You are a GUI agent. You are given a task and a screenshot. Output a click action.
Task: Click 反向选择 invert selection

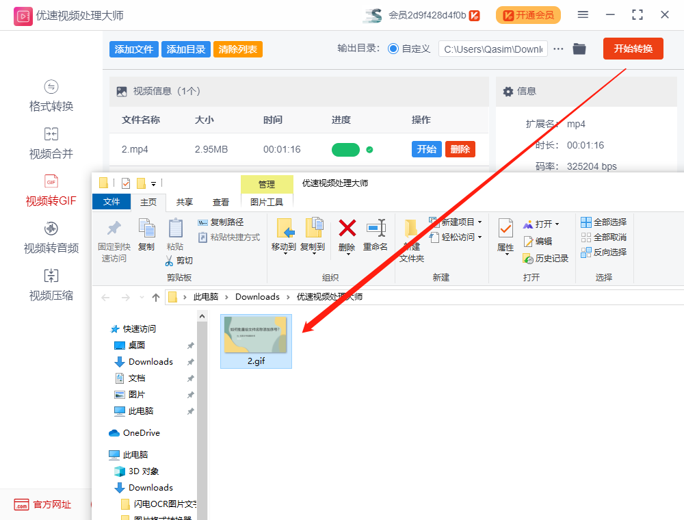(604, 252)
